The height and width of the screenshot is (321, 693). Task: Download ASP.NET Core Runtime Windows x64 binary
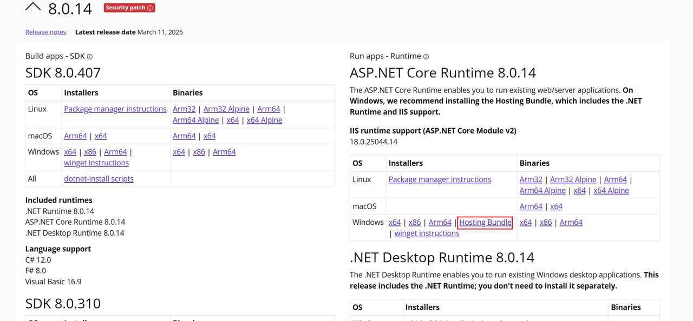(x=526, y=222)
